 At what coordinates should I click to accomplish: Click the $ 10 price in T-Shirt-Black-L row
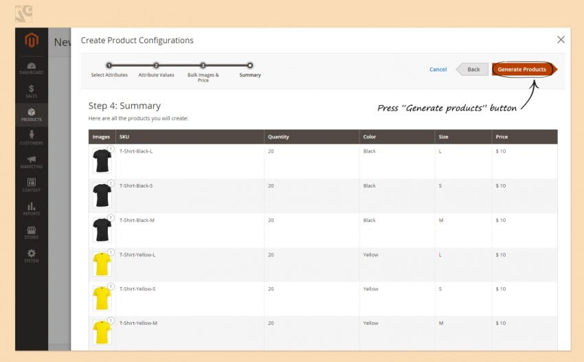tap(501, 151)
